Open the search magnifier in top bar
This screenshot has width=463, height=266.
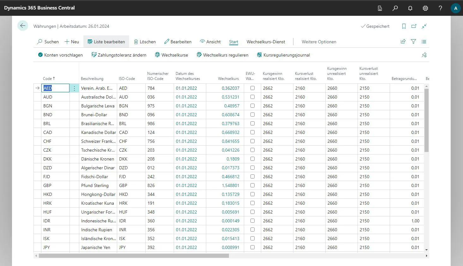[395, 8]
